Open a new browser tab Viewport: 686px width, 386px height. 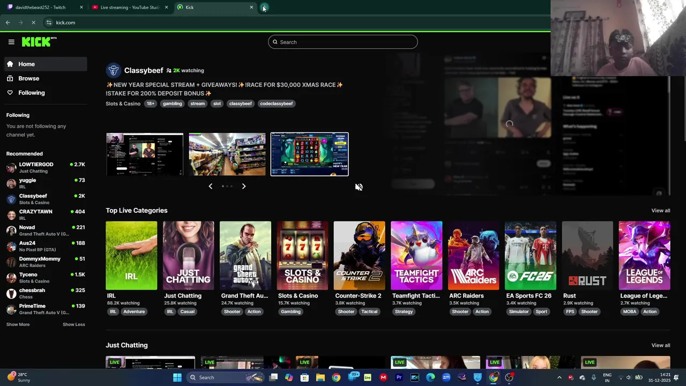click(x=265, y=8)
